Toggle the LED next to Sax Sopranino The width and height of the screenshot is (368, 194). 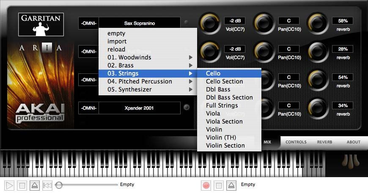pos(187,23)
